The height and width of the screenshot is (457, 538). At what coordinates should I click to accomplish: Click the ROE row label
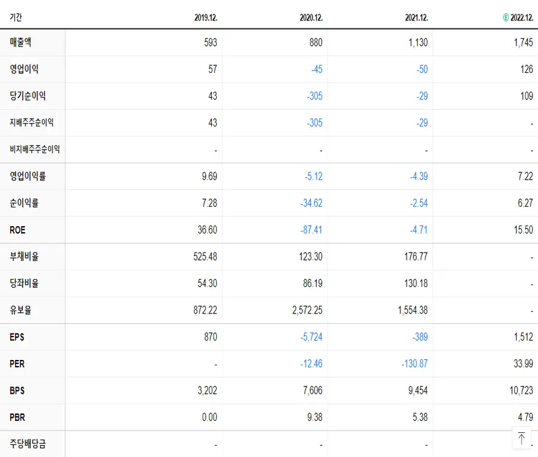tap(17, 230)
